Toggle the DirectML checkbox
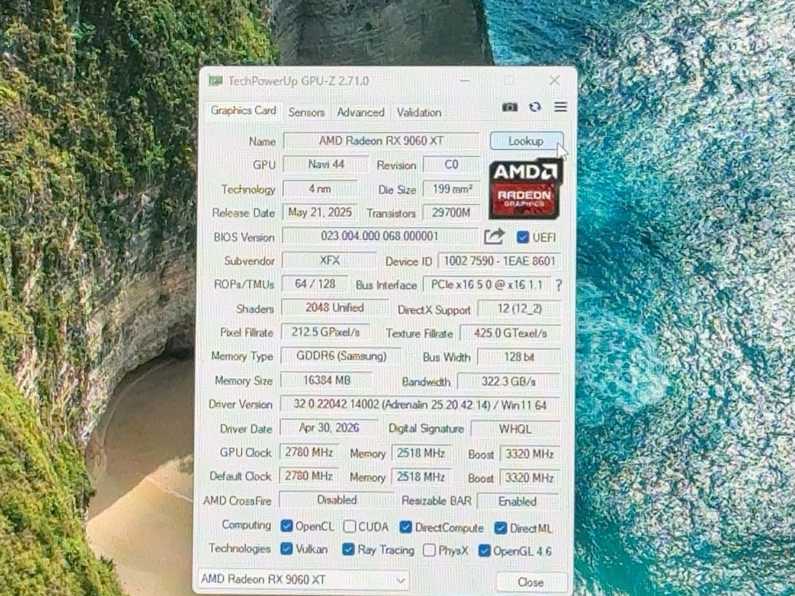This screenshot has width=795, height=596. [500, 528]
